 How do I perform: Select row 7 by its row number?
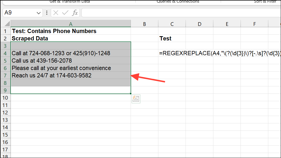5,75
